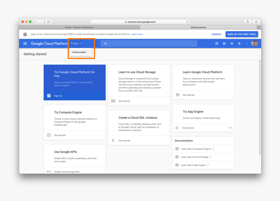Click the user account avatar
Image resolution: width=280 pixels, height=201 pixels.
point(255,44)
